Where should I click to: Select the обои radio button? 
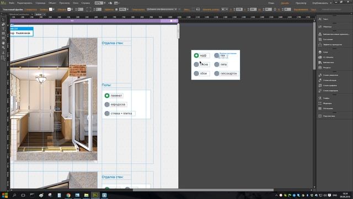[x=196, y=74]
